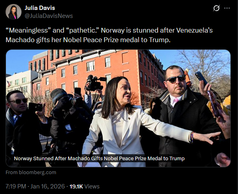Open the Bloomberg article preview image

118,108
